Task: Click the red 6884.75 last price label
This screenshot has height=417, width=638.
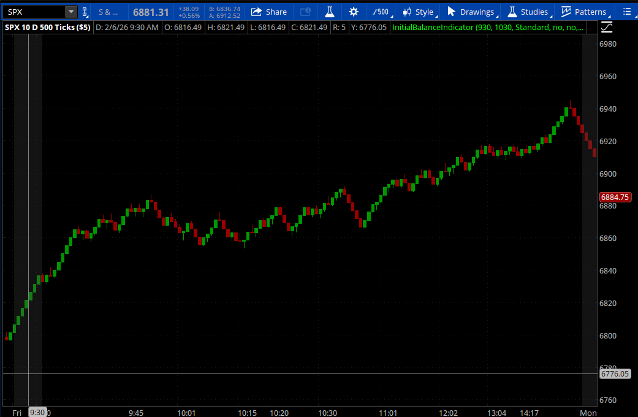Action: coord(615,197)
